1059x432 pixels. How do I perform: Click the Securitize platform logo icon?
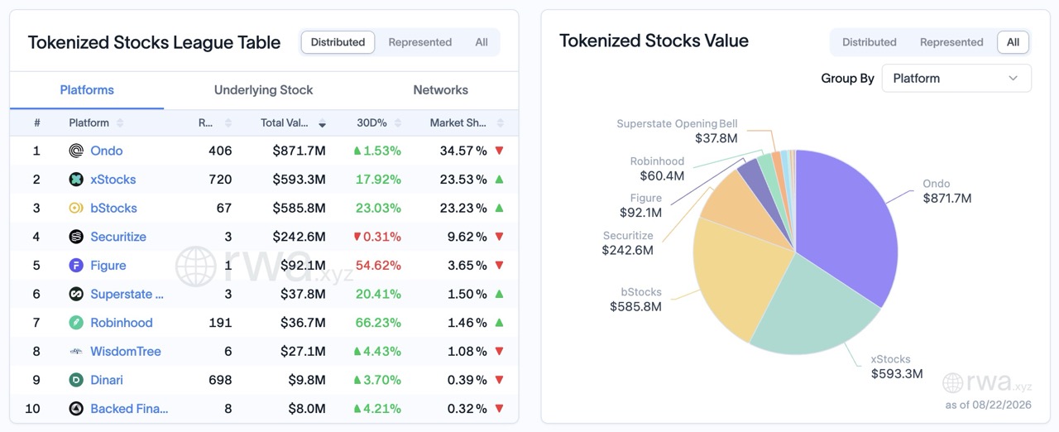point(76,237)
